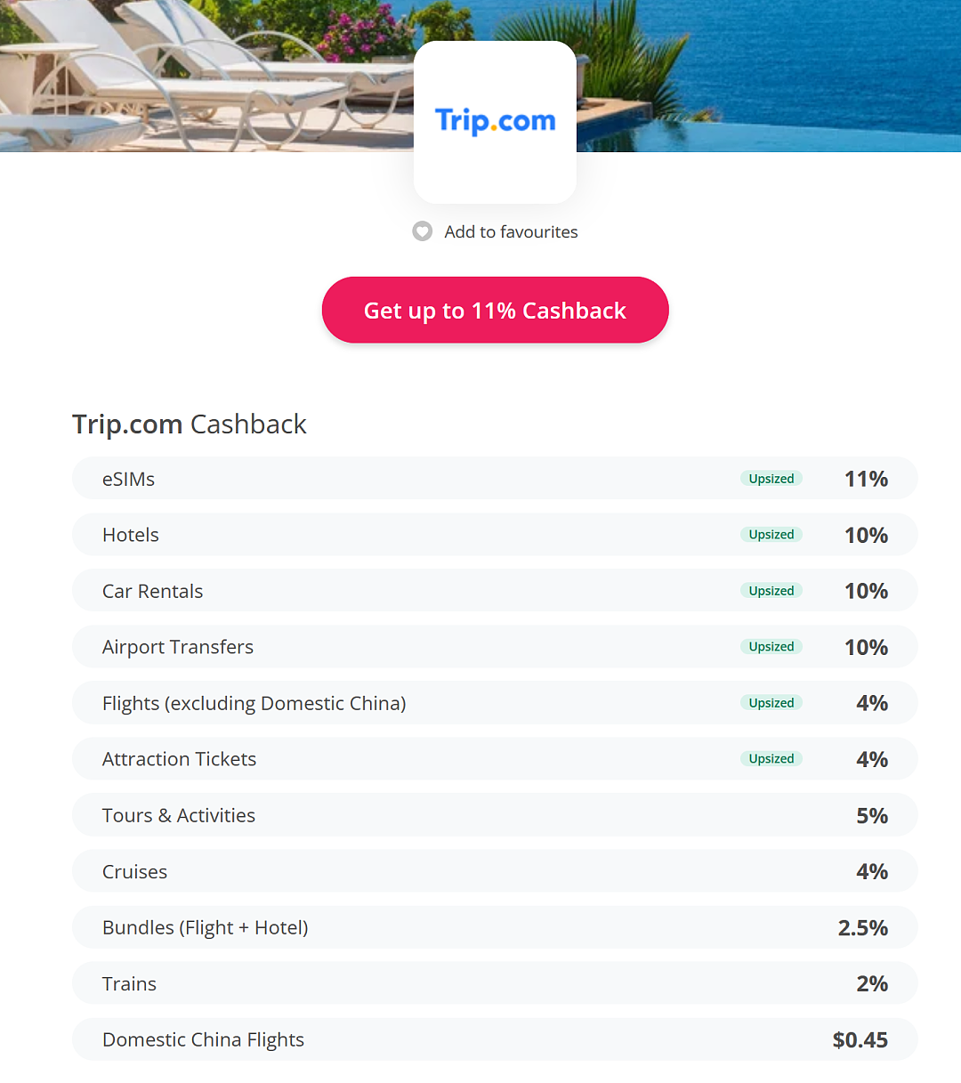961x1083 pixels.
Task: Select the Tours & Activities row
Action: pyautogui.click(x=495, y=815)
